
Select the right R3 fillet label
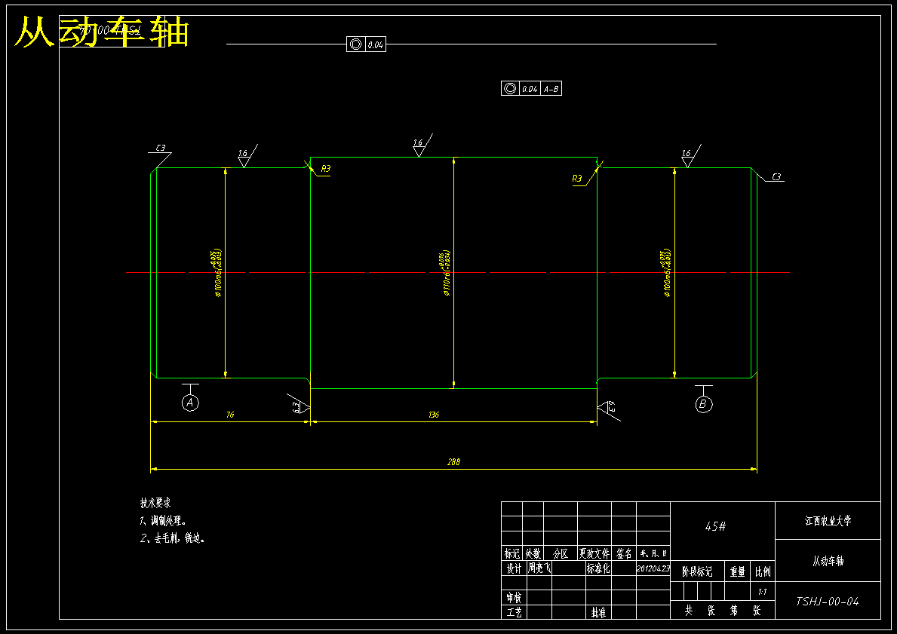[x=576, y=179]
